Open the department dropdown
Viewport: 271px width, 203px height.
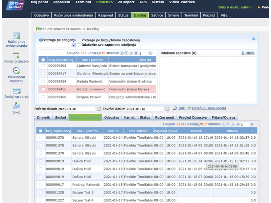(74, 45)
